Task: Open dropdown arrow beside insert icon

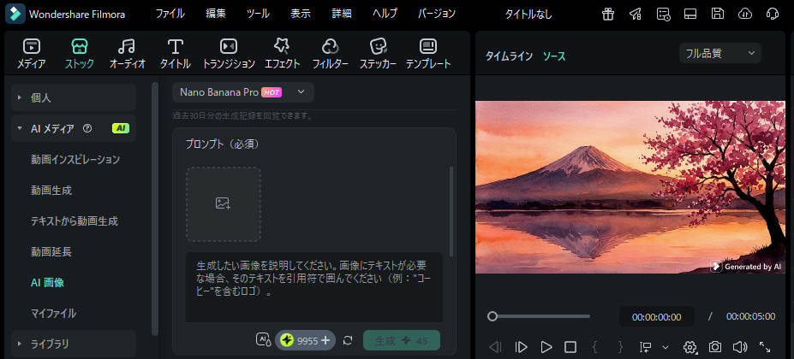Action: (666, 347)
